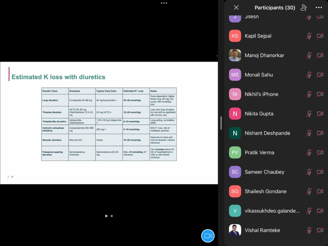Click Kapil Sejpal's muted microphone icon

[x=309, y=36]
